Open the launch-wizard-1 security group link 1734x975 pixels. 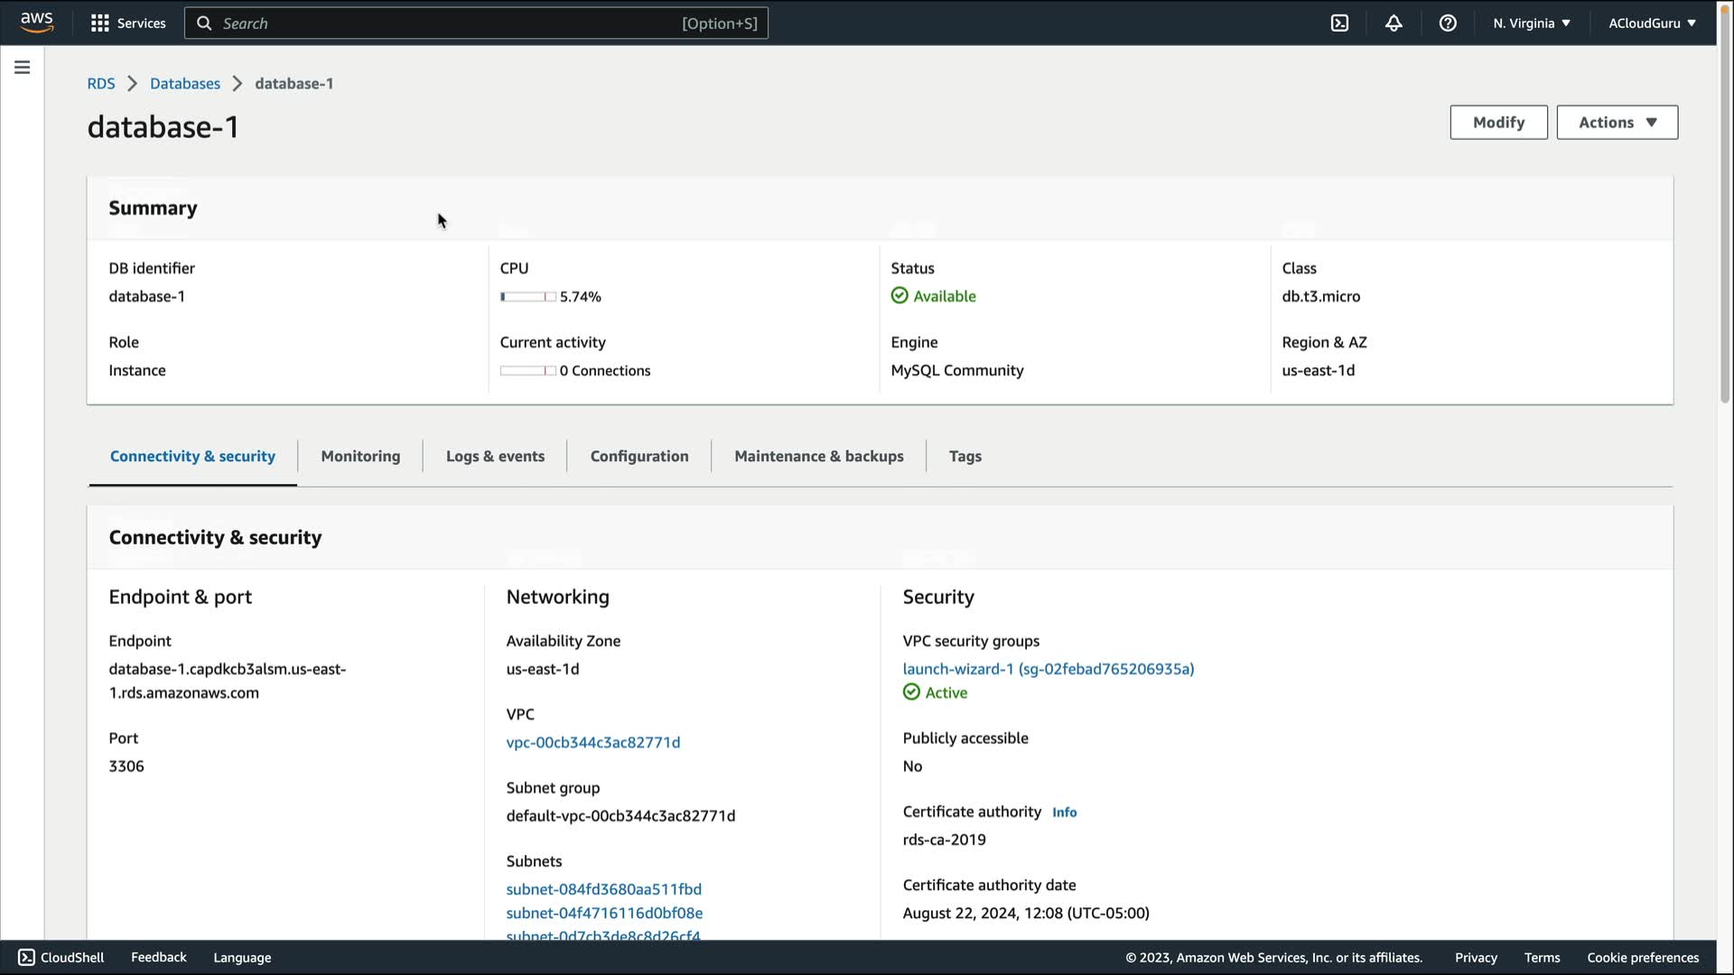click(1048, 669)
